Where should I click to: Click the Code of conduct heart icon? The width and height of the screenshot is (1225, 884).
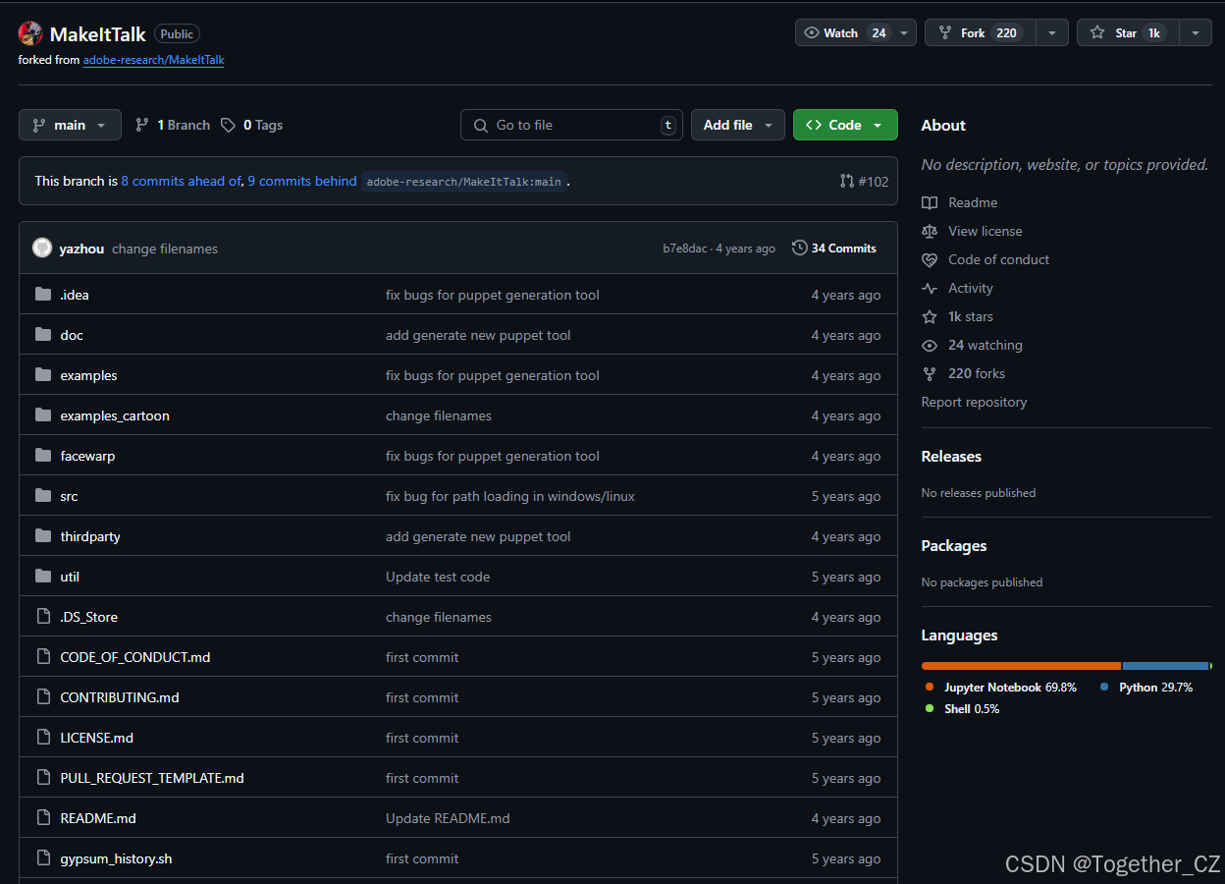click(x=930, y=259)
